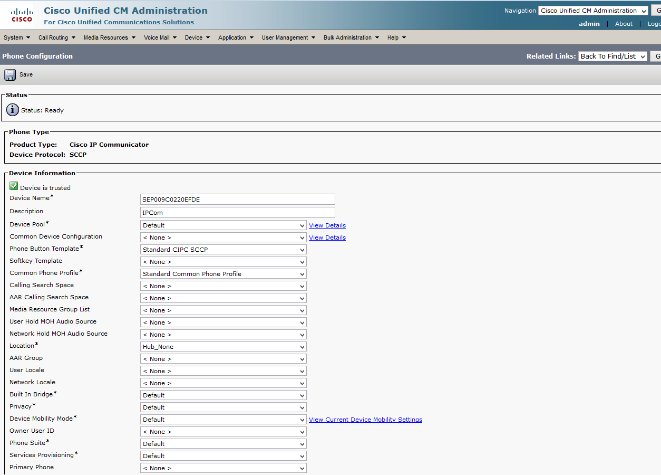
Task: Open the User Management menu
Action: (289, 37)
